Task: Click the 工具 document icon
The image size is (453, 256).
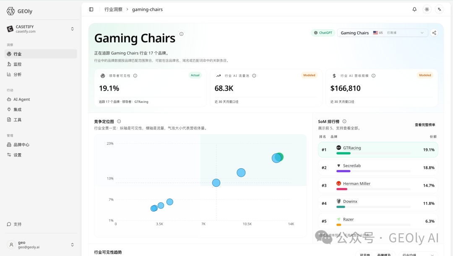Action: (9, 120)
